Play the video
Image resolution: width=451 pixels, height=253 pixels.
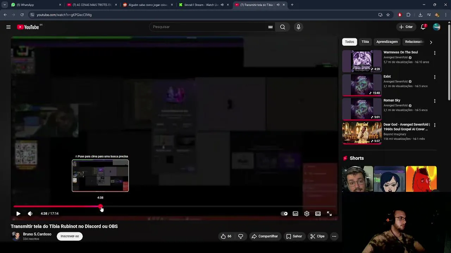[x=18, y=214]
